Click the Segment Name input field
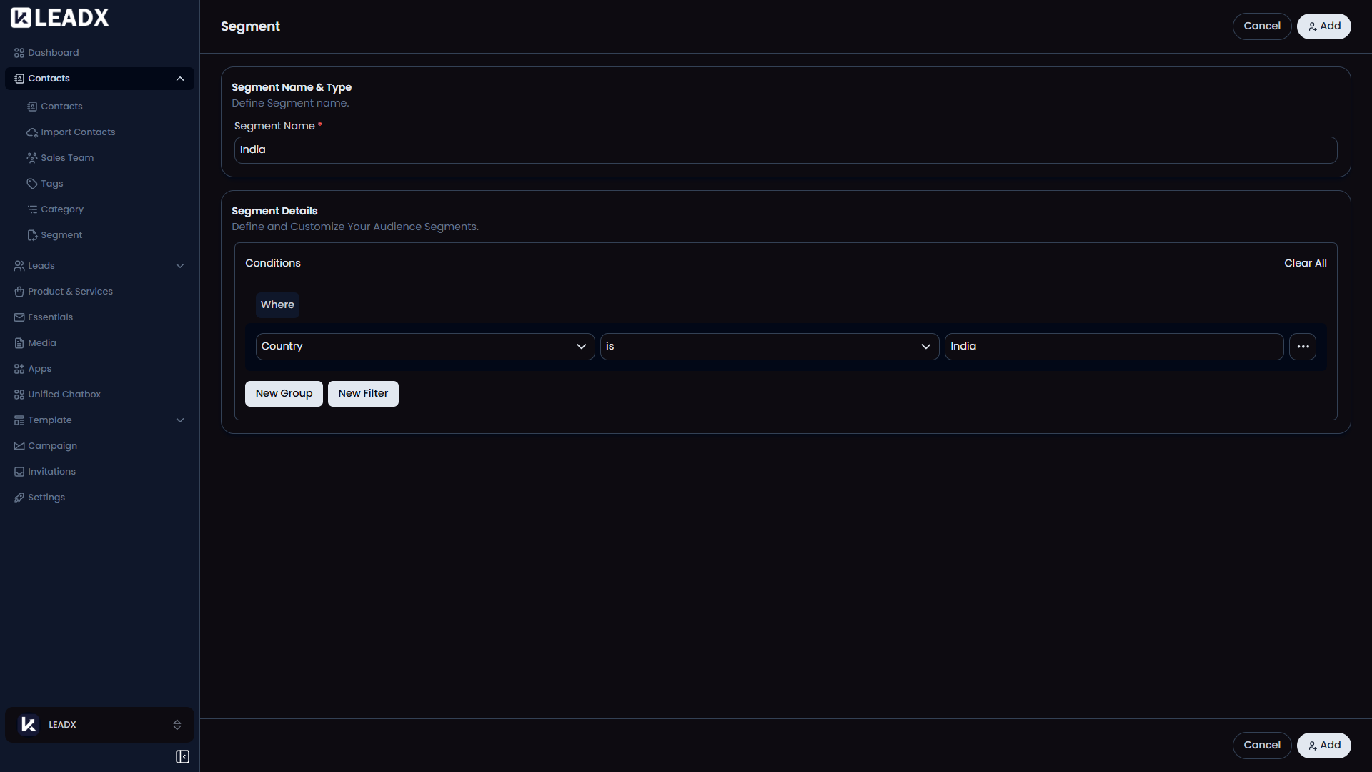1372x772 pixels. [786, 149]
